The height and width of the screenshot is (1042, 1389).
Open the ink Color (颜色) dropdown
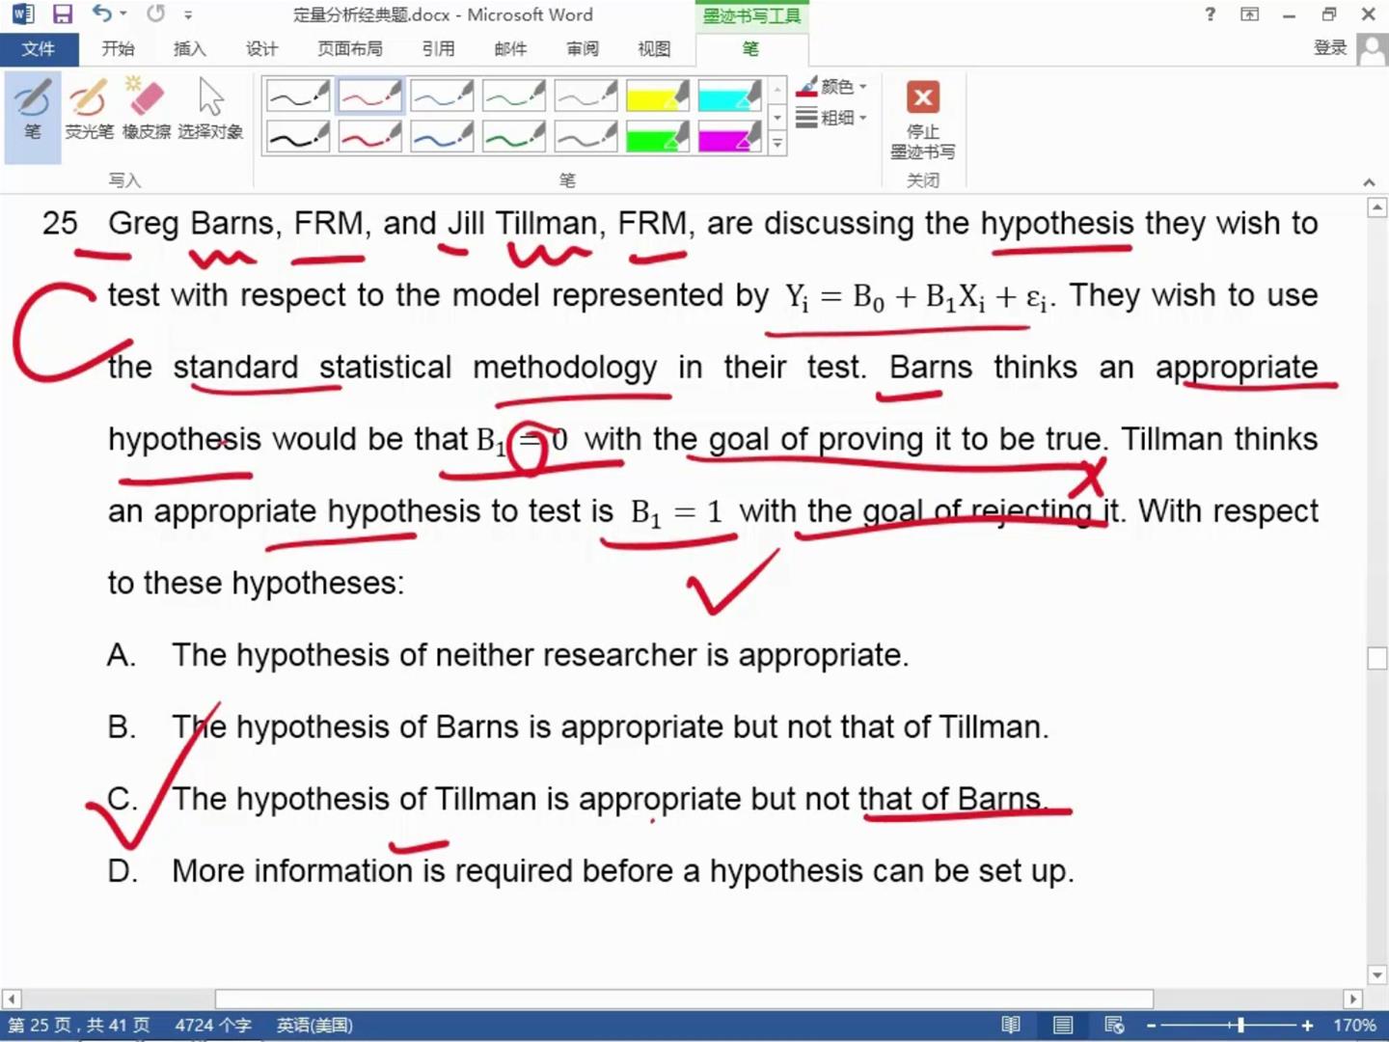coord(831,87)
